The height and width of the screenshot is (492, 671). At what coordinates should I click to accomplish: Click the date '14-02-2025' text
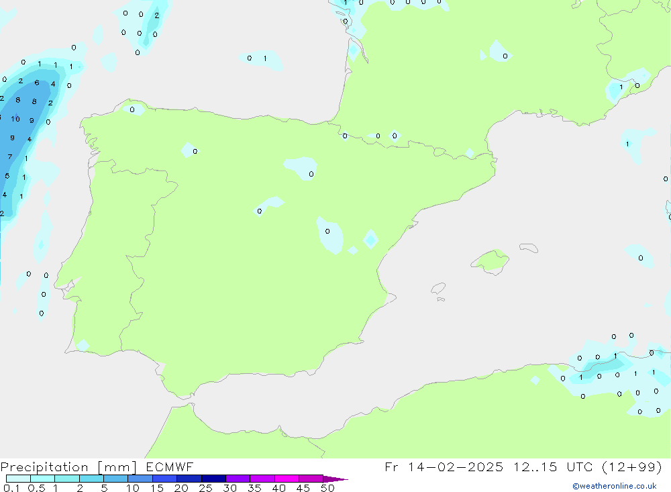pyautogui.click(x=456, y=466)
